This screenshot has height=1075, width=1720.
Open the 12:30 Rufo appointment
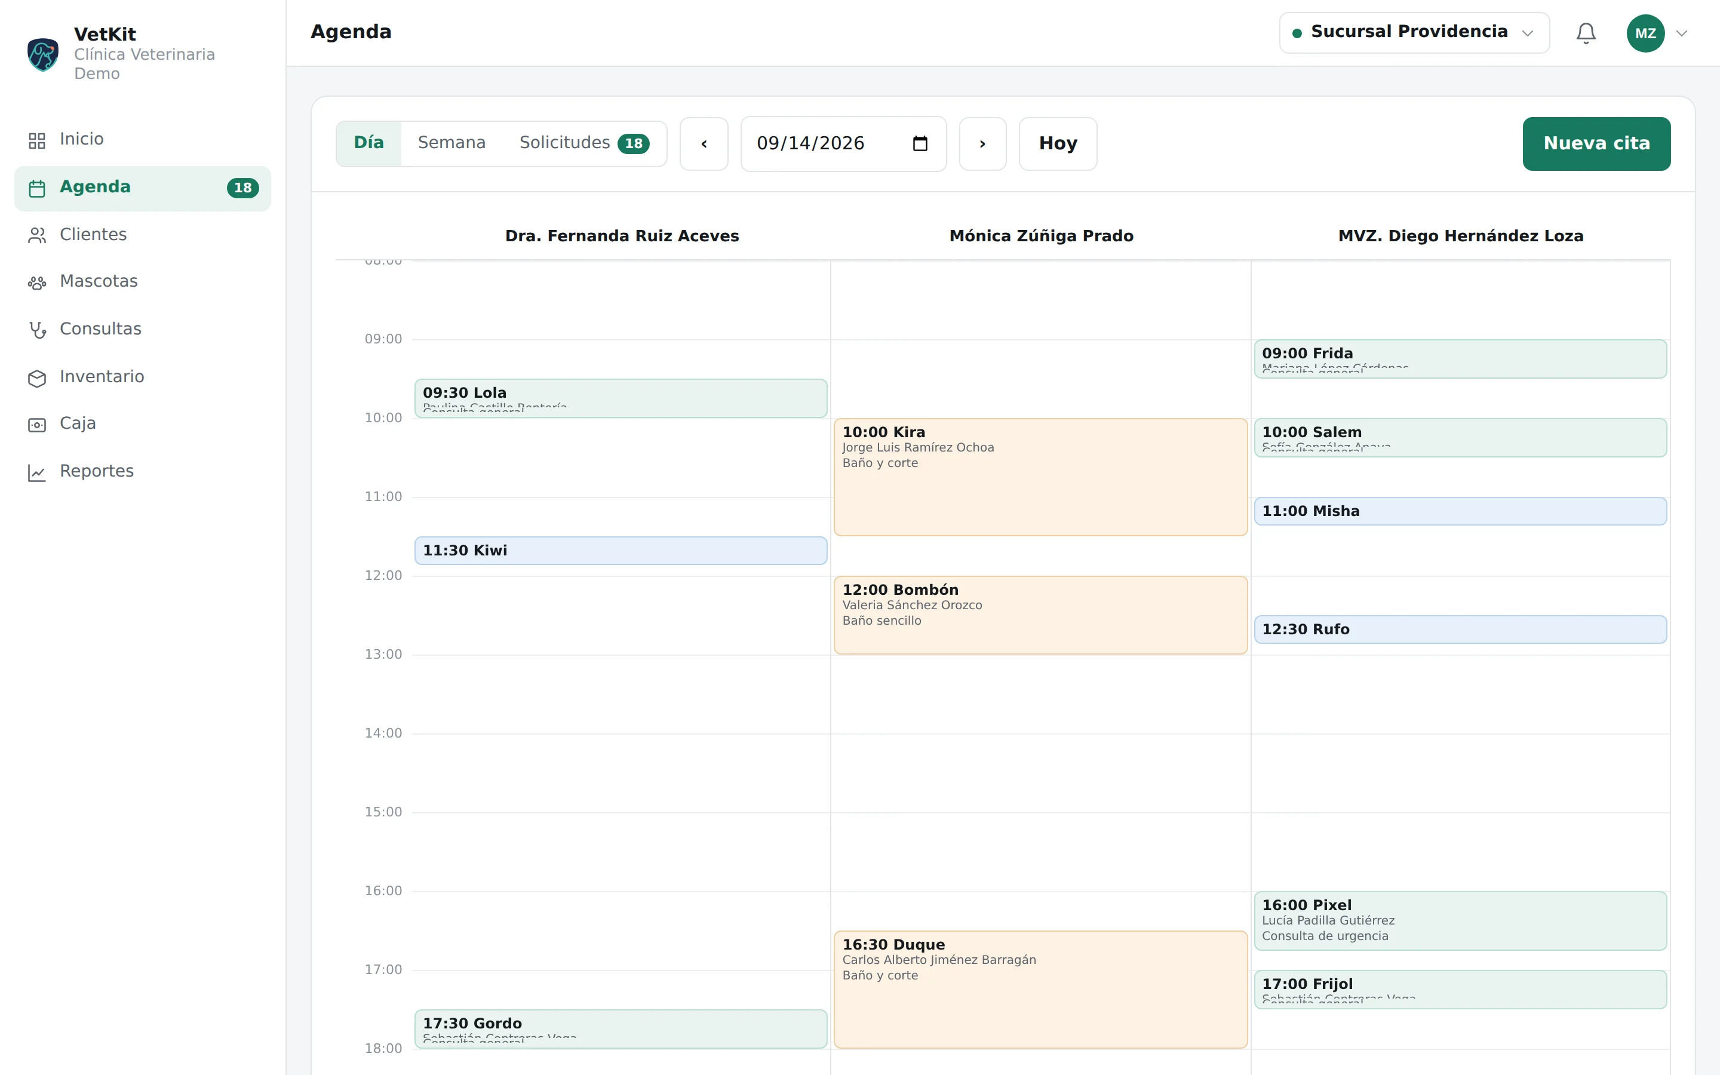(x=1460, y=629)
